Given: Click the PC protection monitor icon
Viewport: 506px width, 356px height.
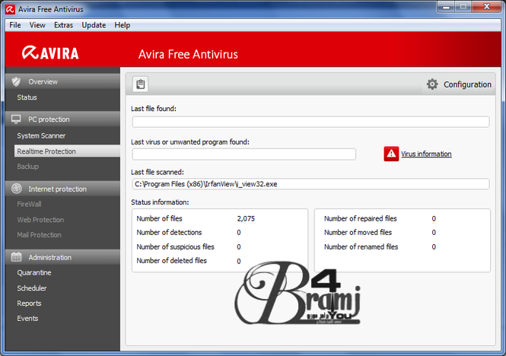Looking at the screenshot, I should [16, 119].
